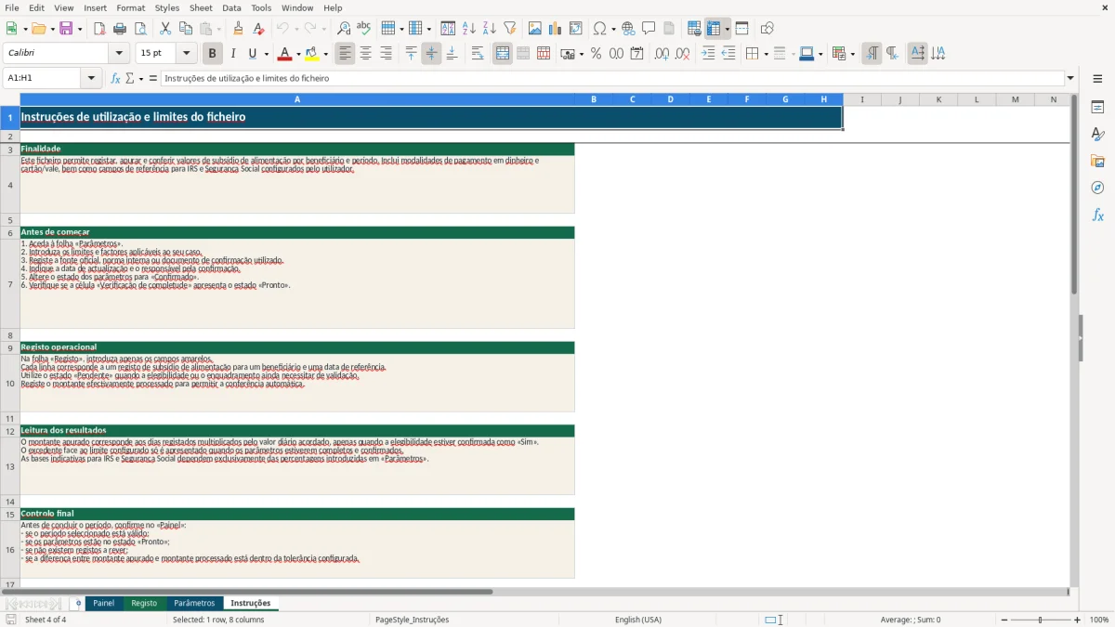Screen dimensions: 1115x627
Task: Open sidebar Gallery panel
Action: pyautogui.click(x=1097, y=161)
